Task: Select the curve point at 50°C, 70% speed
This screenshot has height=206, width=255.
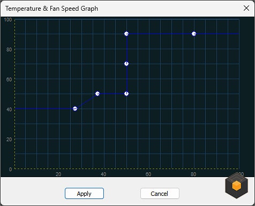Action: (126, 64)
